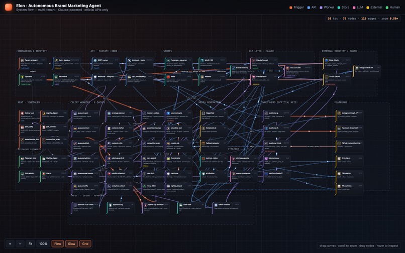This screenshot has height=253, width=405.
Task: Click the publisher.tiktok node title
Action: pyautogui.click(x=275, y=143)
